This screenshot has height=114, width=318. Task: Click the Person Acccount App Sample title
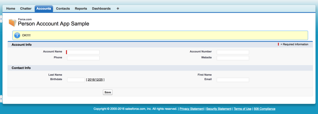click(x=53, y=23)
